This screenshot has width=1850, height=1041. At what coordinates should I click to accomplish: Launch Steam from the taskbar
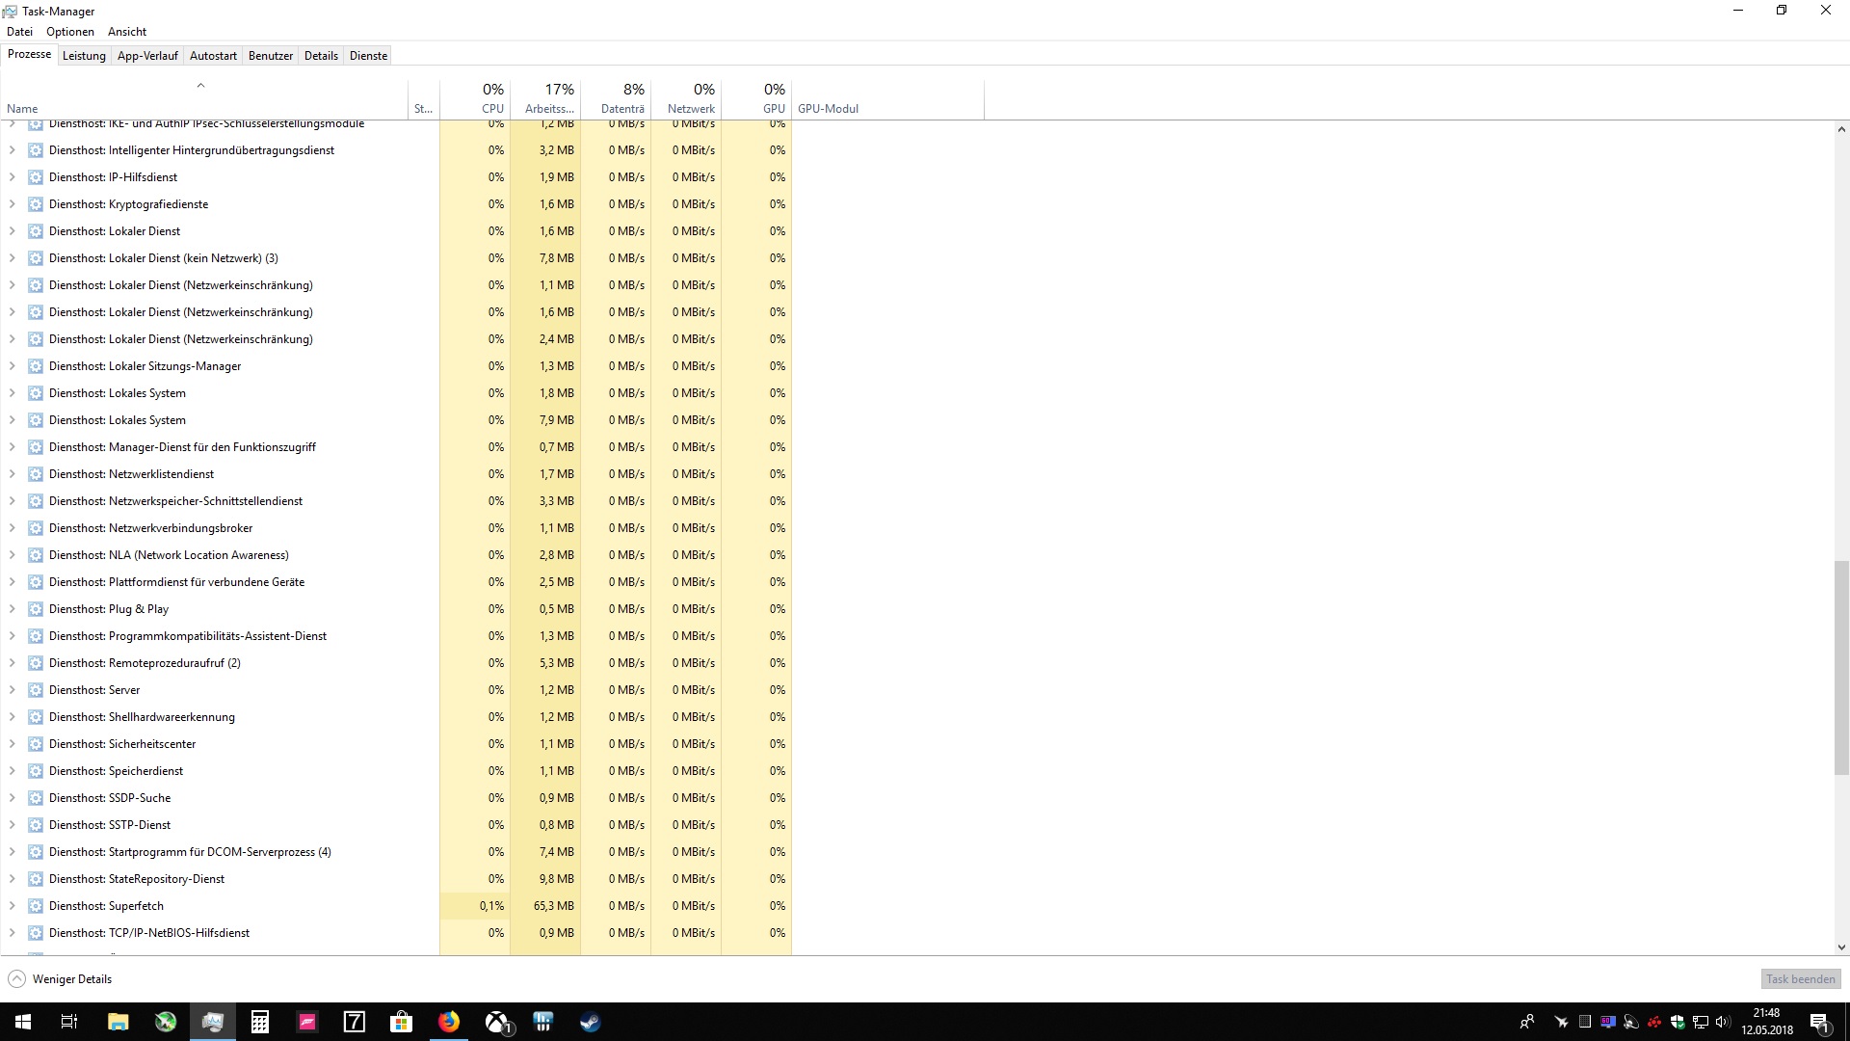(x=591, y=1022)
